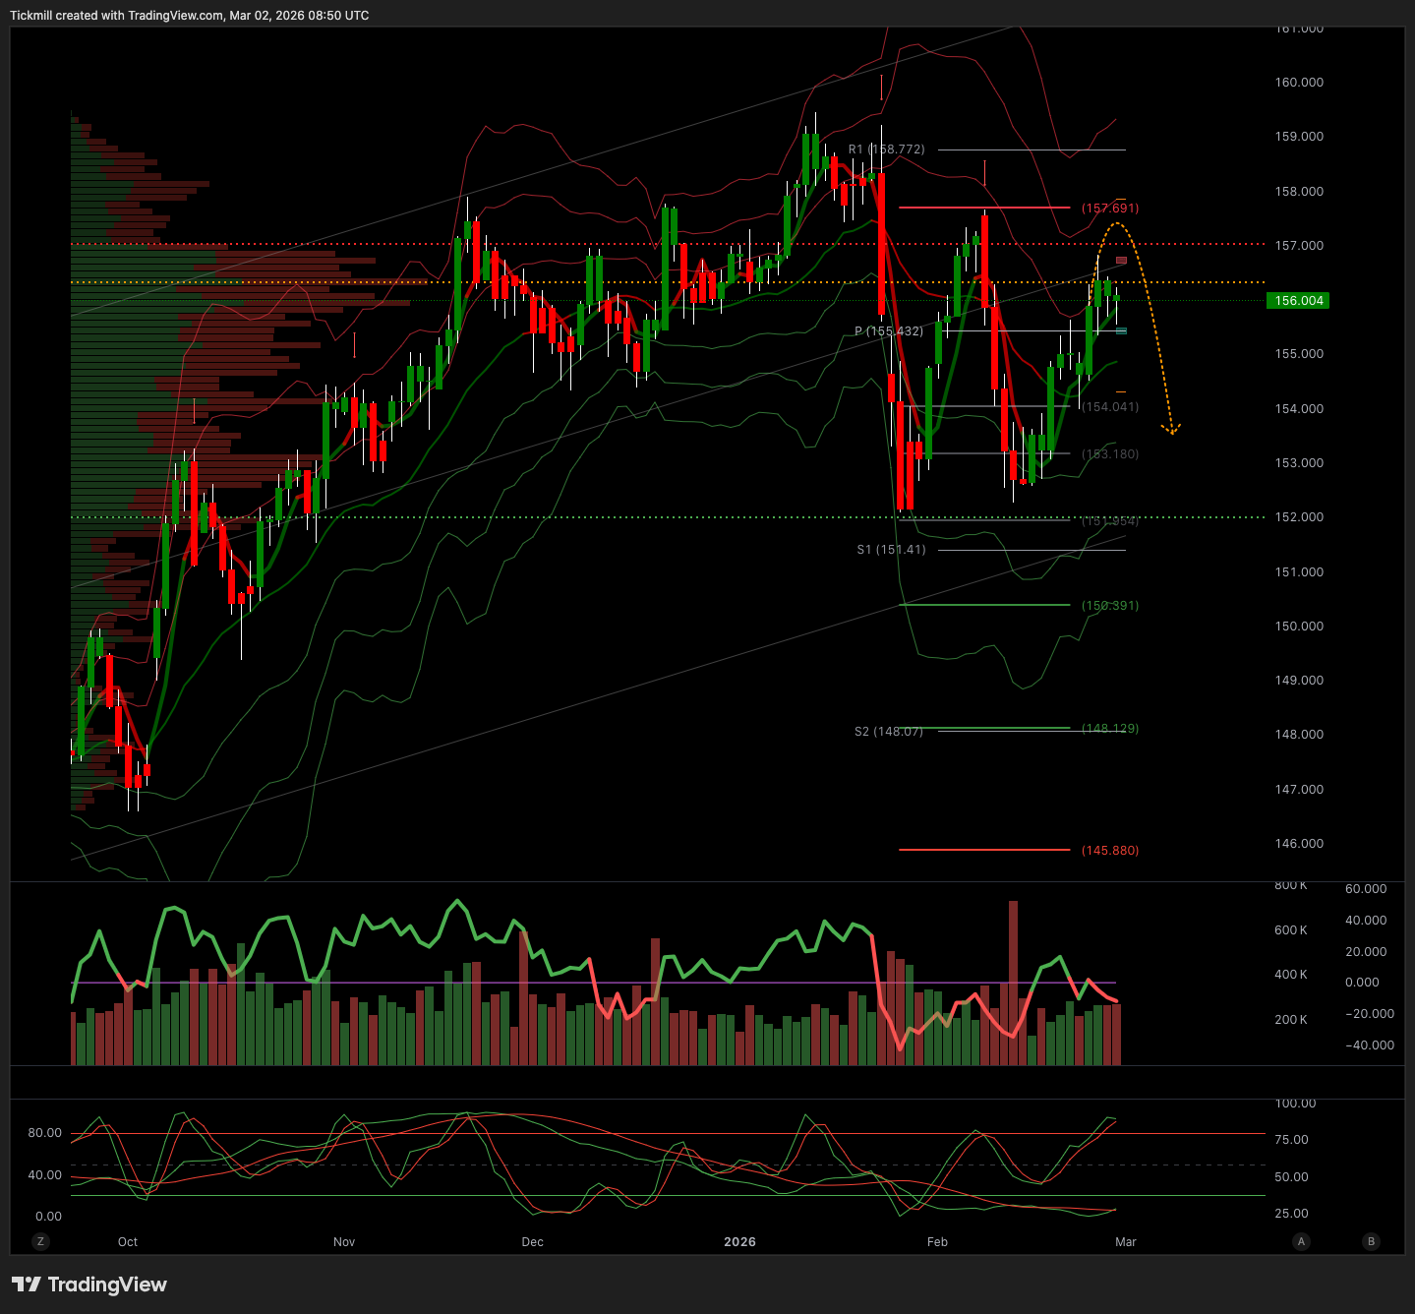The width and height of the screenshot is (1415, 1314).
Task: Click the 159.000 price axis label
Action: [1299, 137]
